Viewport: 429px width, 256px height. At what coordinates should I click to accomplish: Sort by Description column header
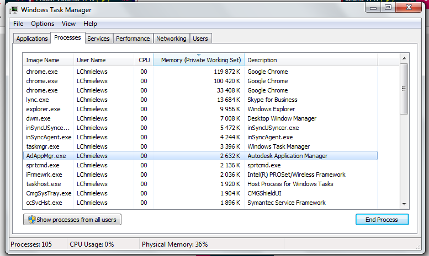click(311, 60)
